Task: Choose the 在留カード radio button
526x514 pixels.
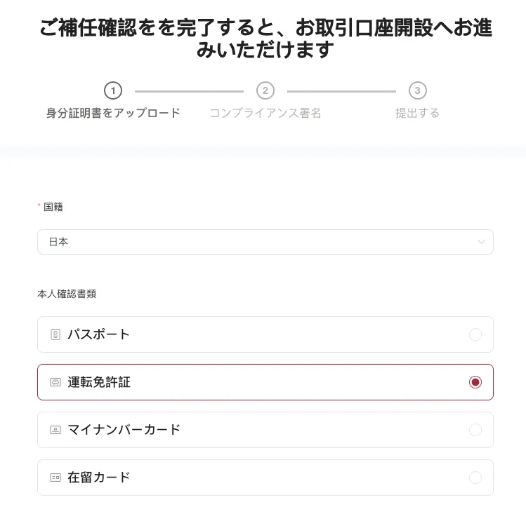Action: coord(475,478)
